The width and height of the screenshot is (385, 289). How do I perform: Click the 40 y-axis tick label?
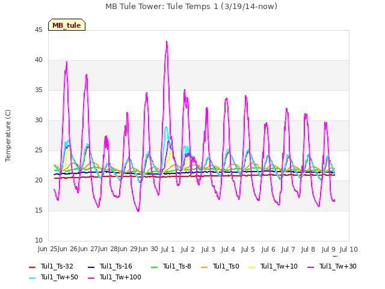tap(38, 60)
